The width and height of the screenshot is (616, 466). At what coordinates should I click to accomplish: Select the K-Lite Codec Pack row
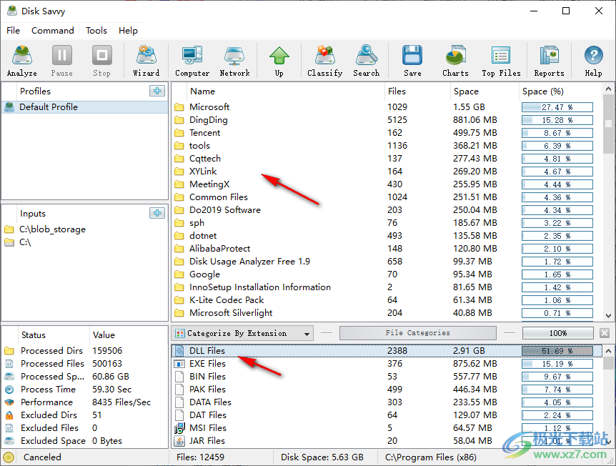coord(387,300)
